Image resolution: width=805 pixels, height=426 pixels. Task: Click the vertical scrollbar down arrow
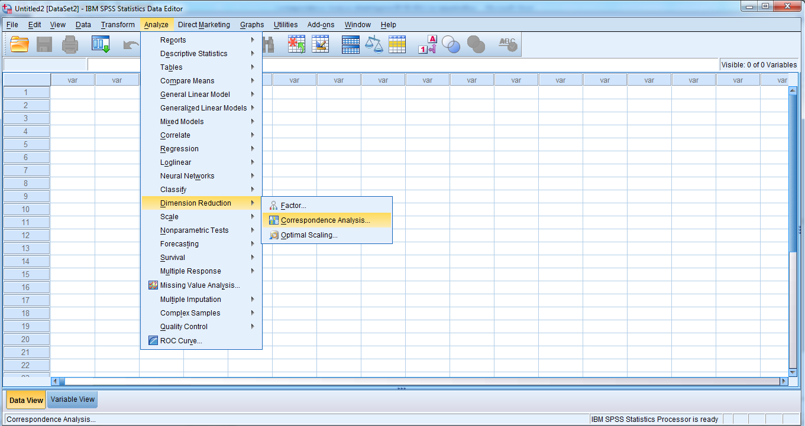[793, 372]
